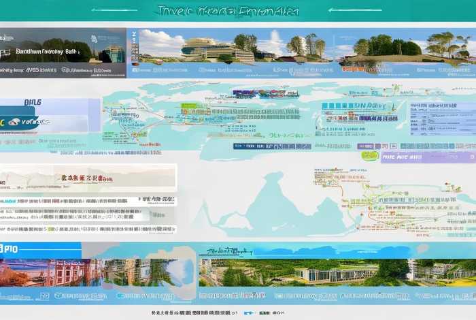The image size is (476, 320).
Task: Click the purple bar below the lavender panel
Action: (x=428, y=157)
